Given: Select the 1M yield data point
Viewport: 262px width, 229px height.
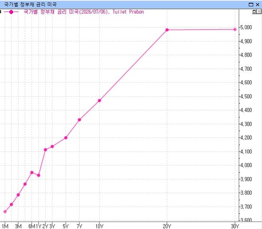Looking at the screenshot, I should click(5, 212).
